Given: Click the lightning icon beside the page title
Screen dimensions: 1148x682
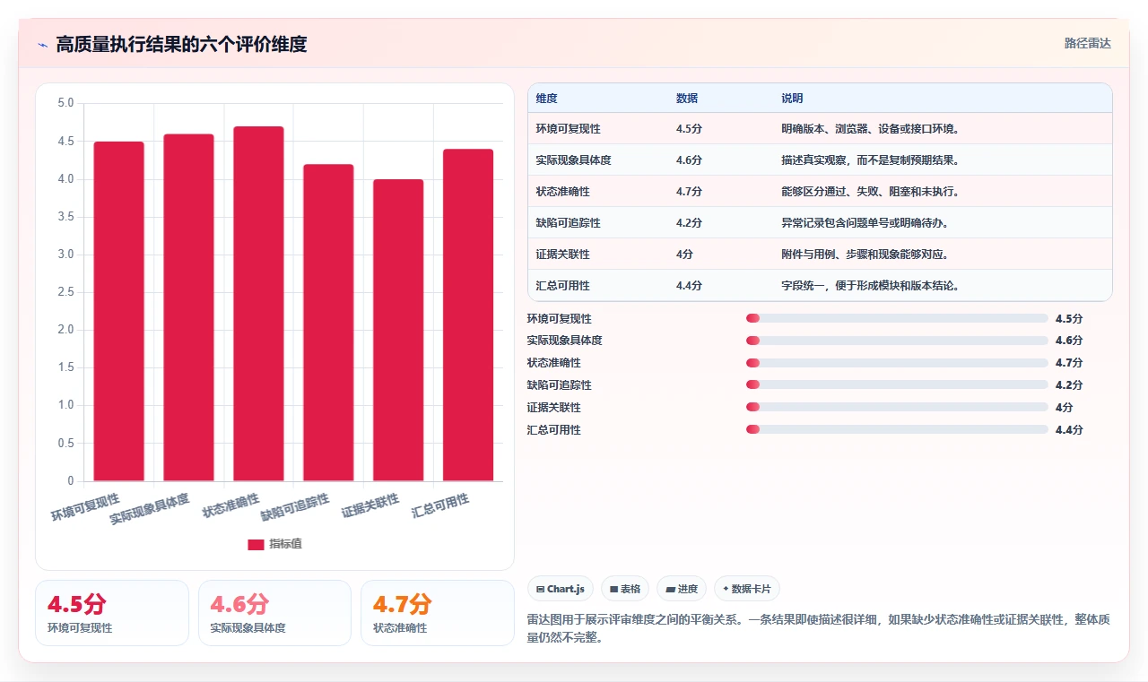Looking at the screenshot, I should 42,45.
